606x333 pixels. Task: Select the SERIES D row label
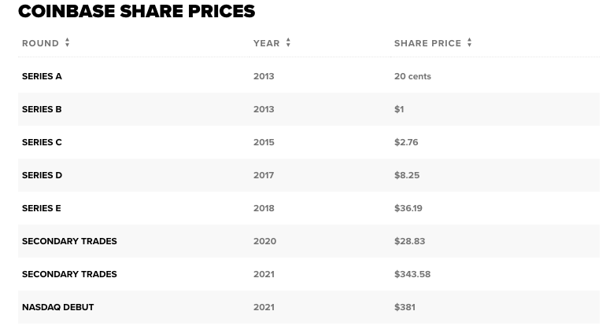point(42,175)
